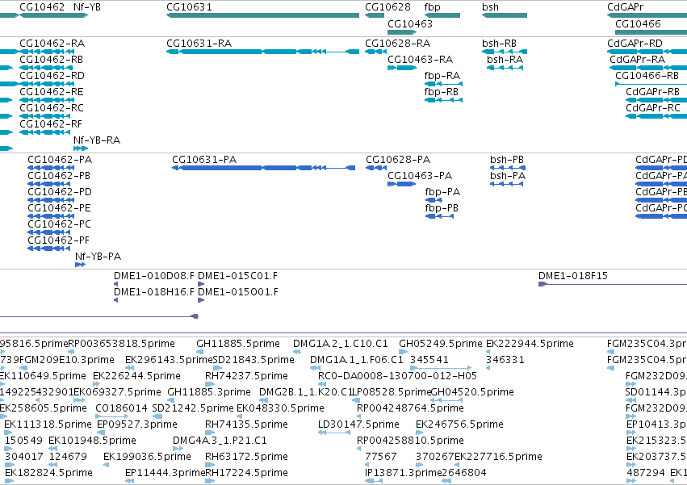Select the CO186014 alignment label
Screen dimensions: 687x485
pyautogui.click(x=121, y=408)
